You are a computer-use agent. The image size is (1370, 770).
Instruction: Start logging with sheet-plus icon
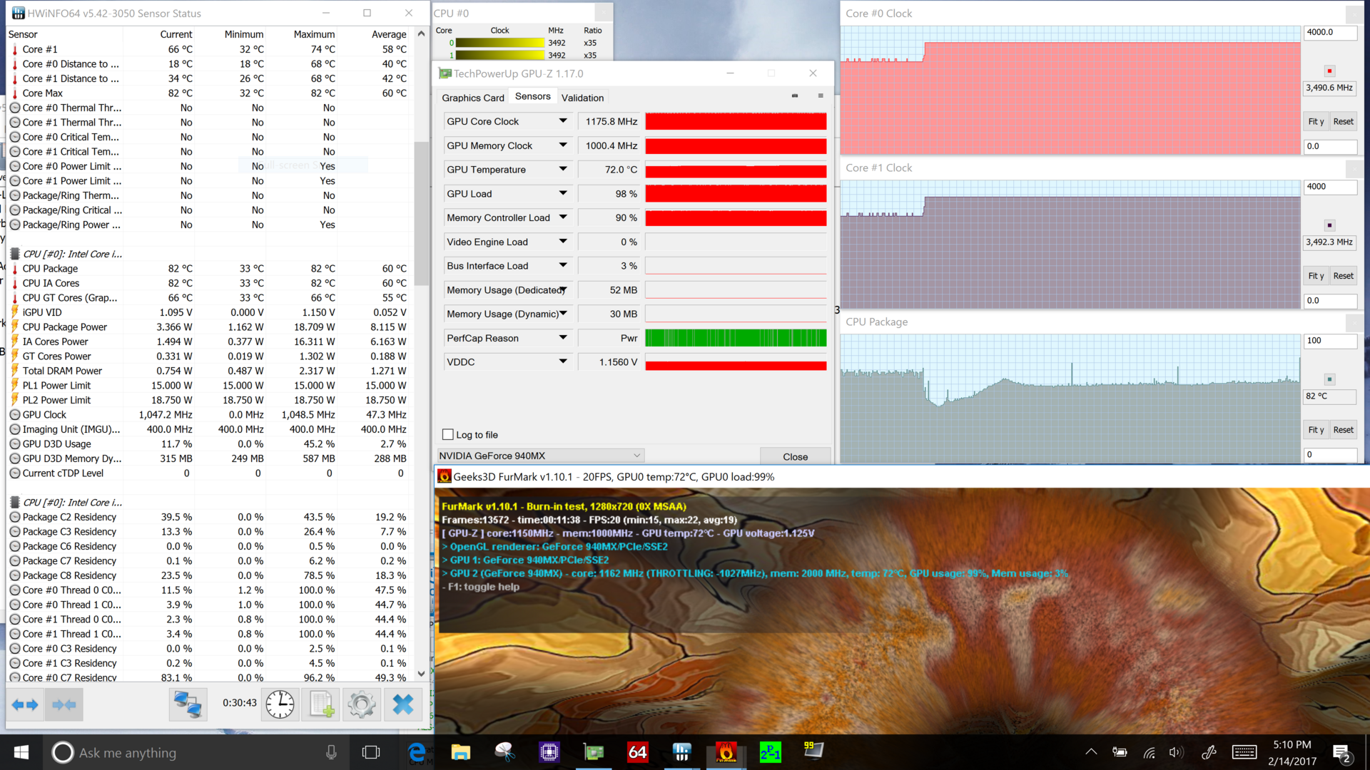pos(321,705)
